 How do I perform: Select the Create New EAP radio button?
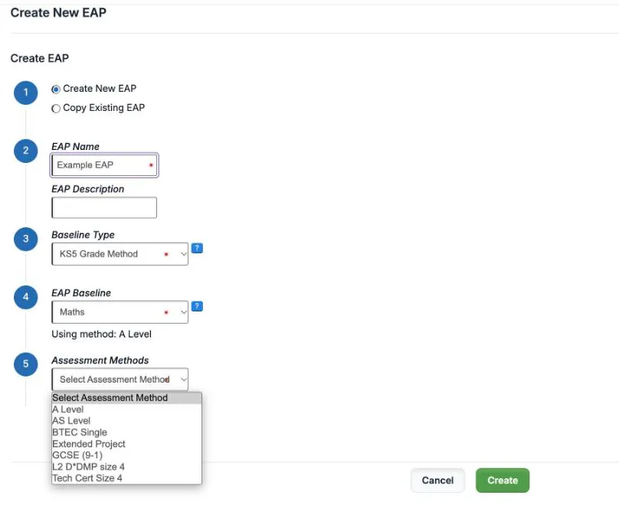point(56,90)
